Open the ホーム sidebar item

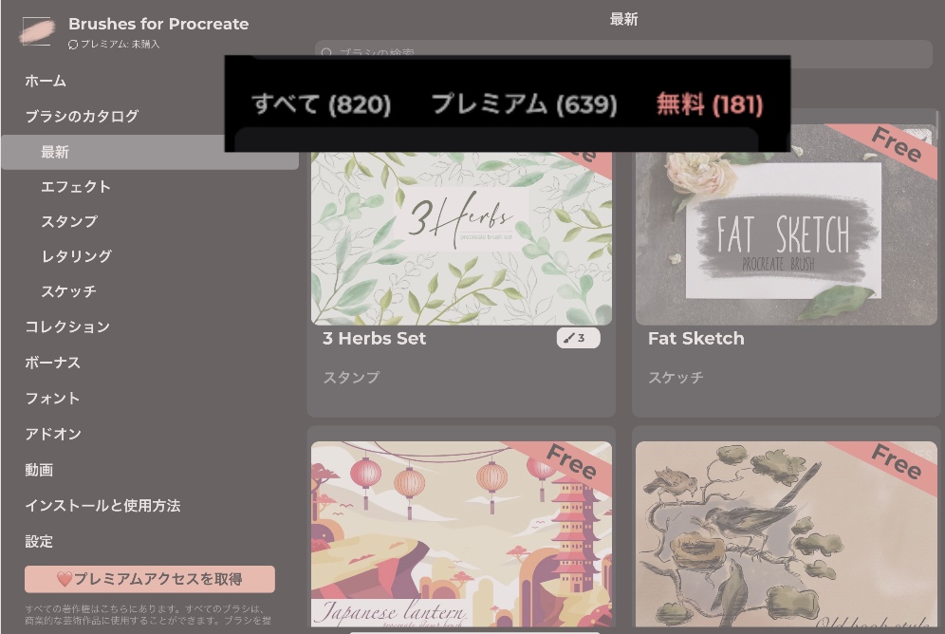[x=46, y=81]
